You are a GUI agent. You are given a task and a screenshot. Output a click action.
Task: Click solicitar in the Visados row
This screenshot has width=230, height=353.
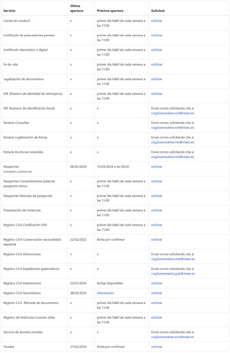[157, 347]
